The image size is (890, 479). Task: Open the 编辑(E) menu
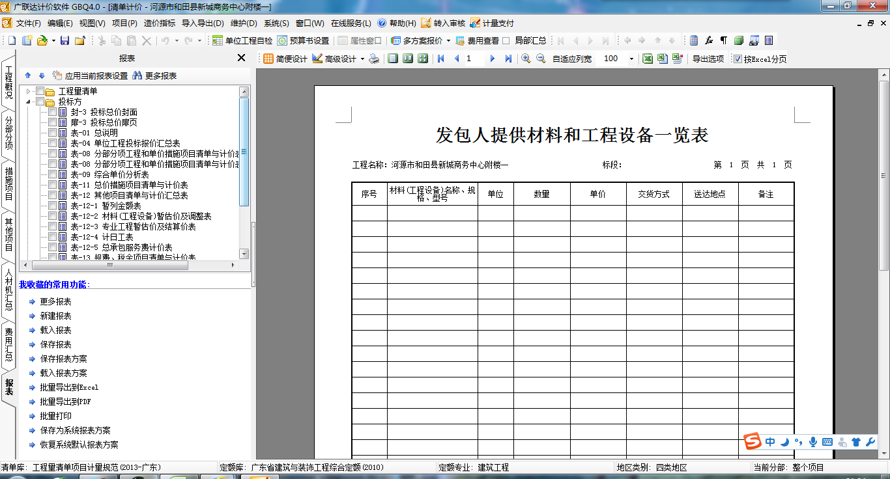(60, 23)
